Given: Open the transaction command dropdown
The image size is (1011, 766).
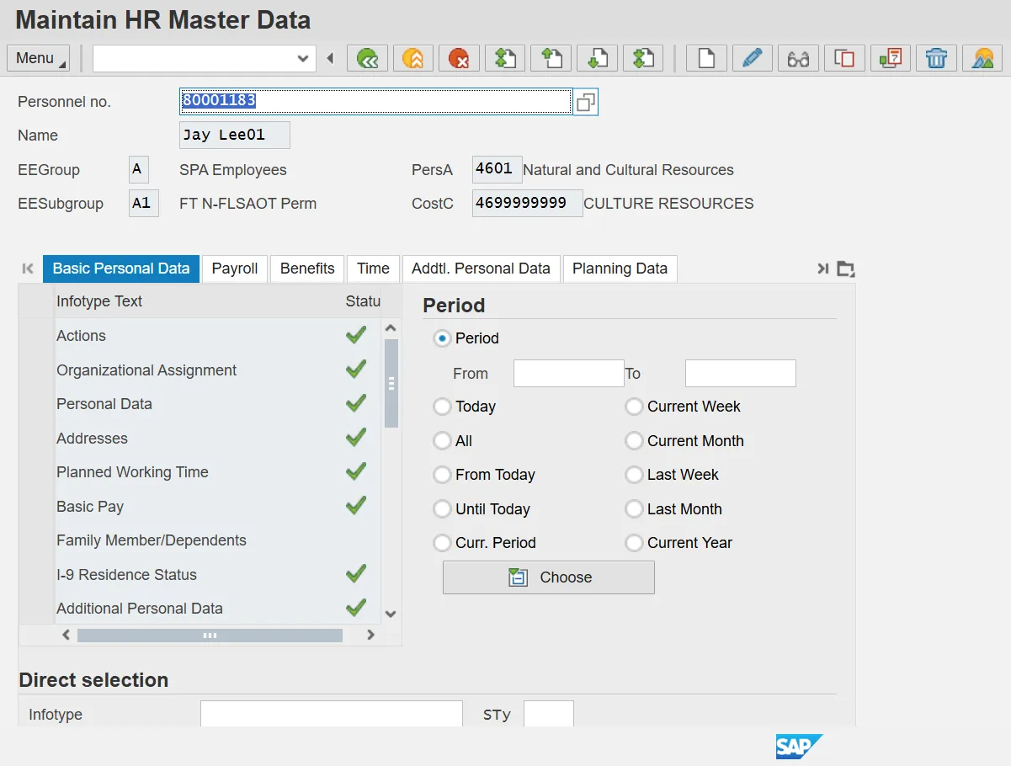Looking at the screenshot, I should coord(303,58).
